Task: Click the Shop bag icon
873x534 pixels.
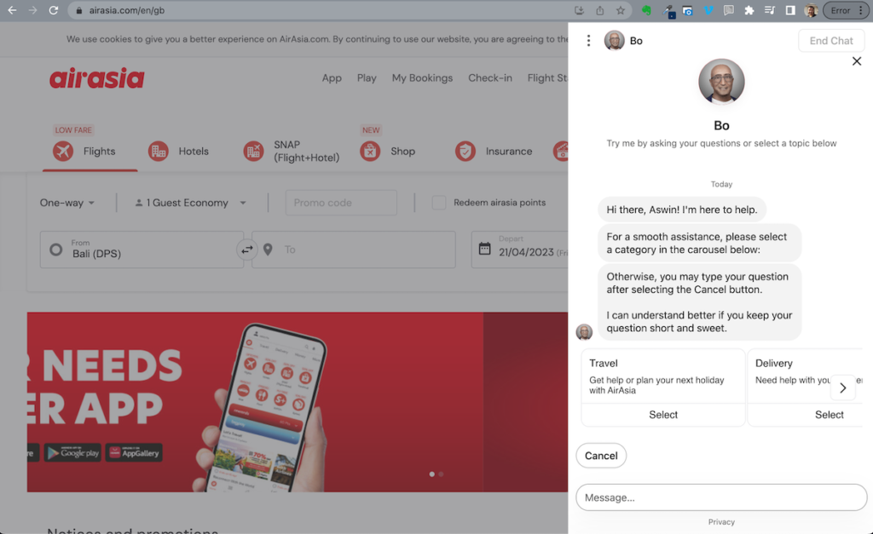Action: pos(370,151)
